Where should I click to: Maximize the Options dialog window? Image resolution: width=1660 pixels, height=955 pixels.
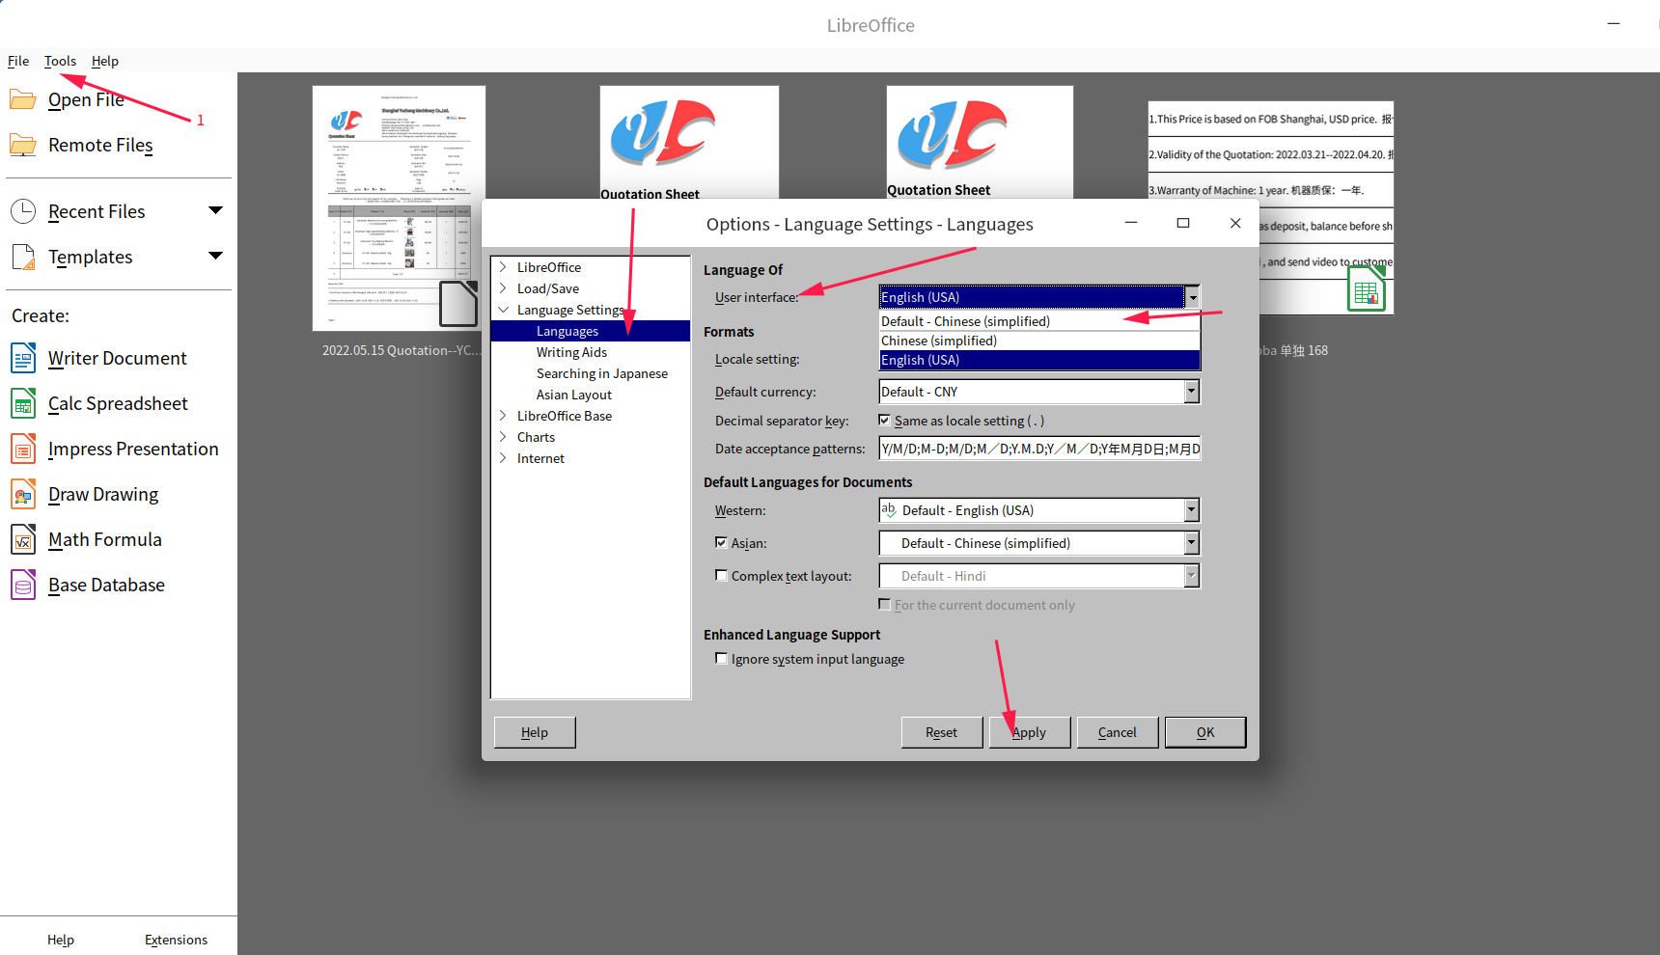click(x=1183, y=223)
